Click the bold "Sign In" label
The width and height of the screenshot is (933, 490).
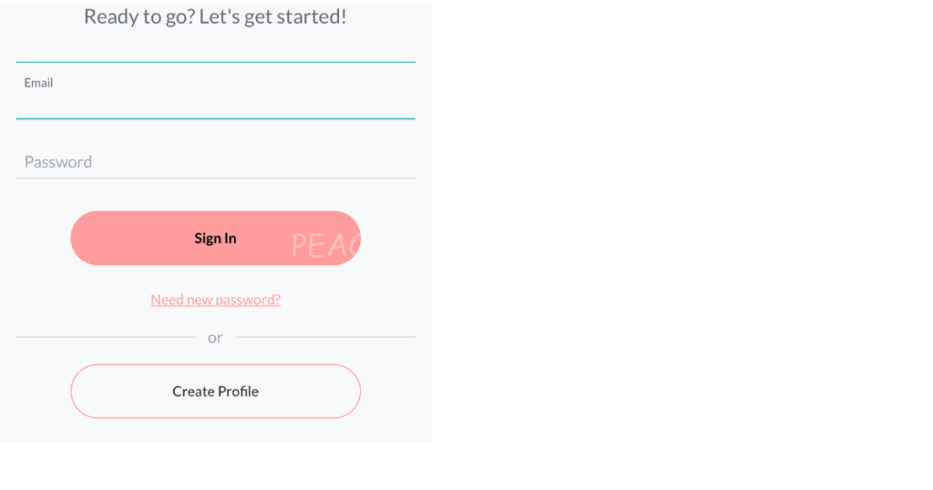[215, 239]
